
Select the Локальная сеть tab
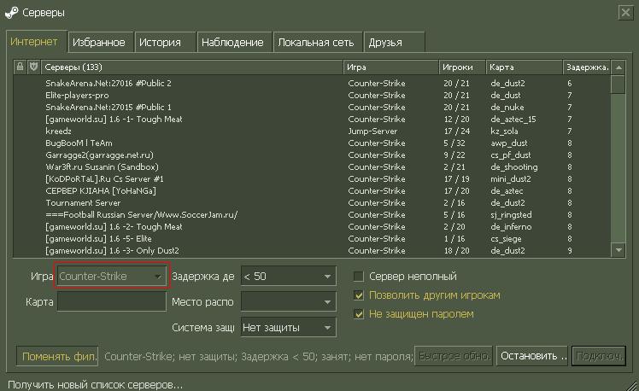point(316,43)
